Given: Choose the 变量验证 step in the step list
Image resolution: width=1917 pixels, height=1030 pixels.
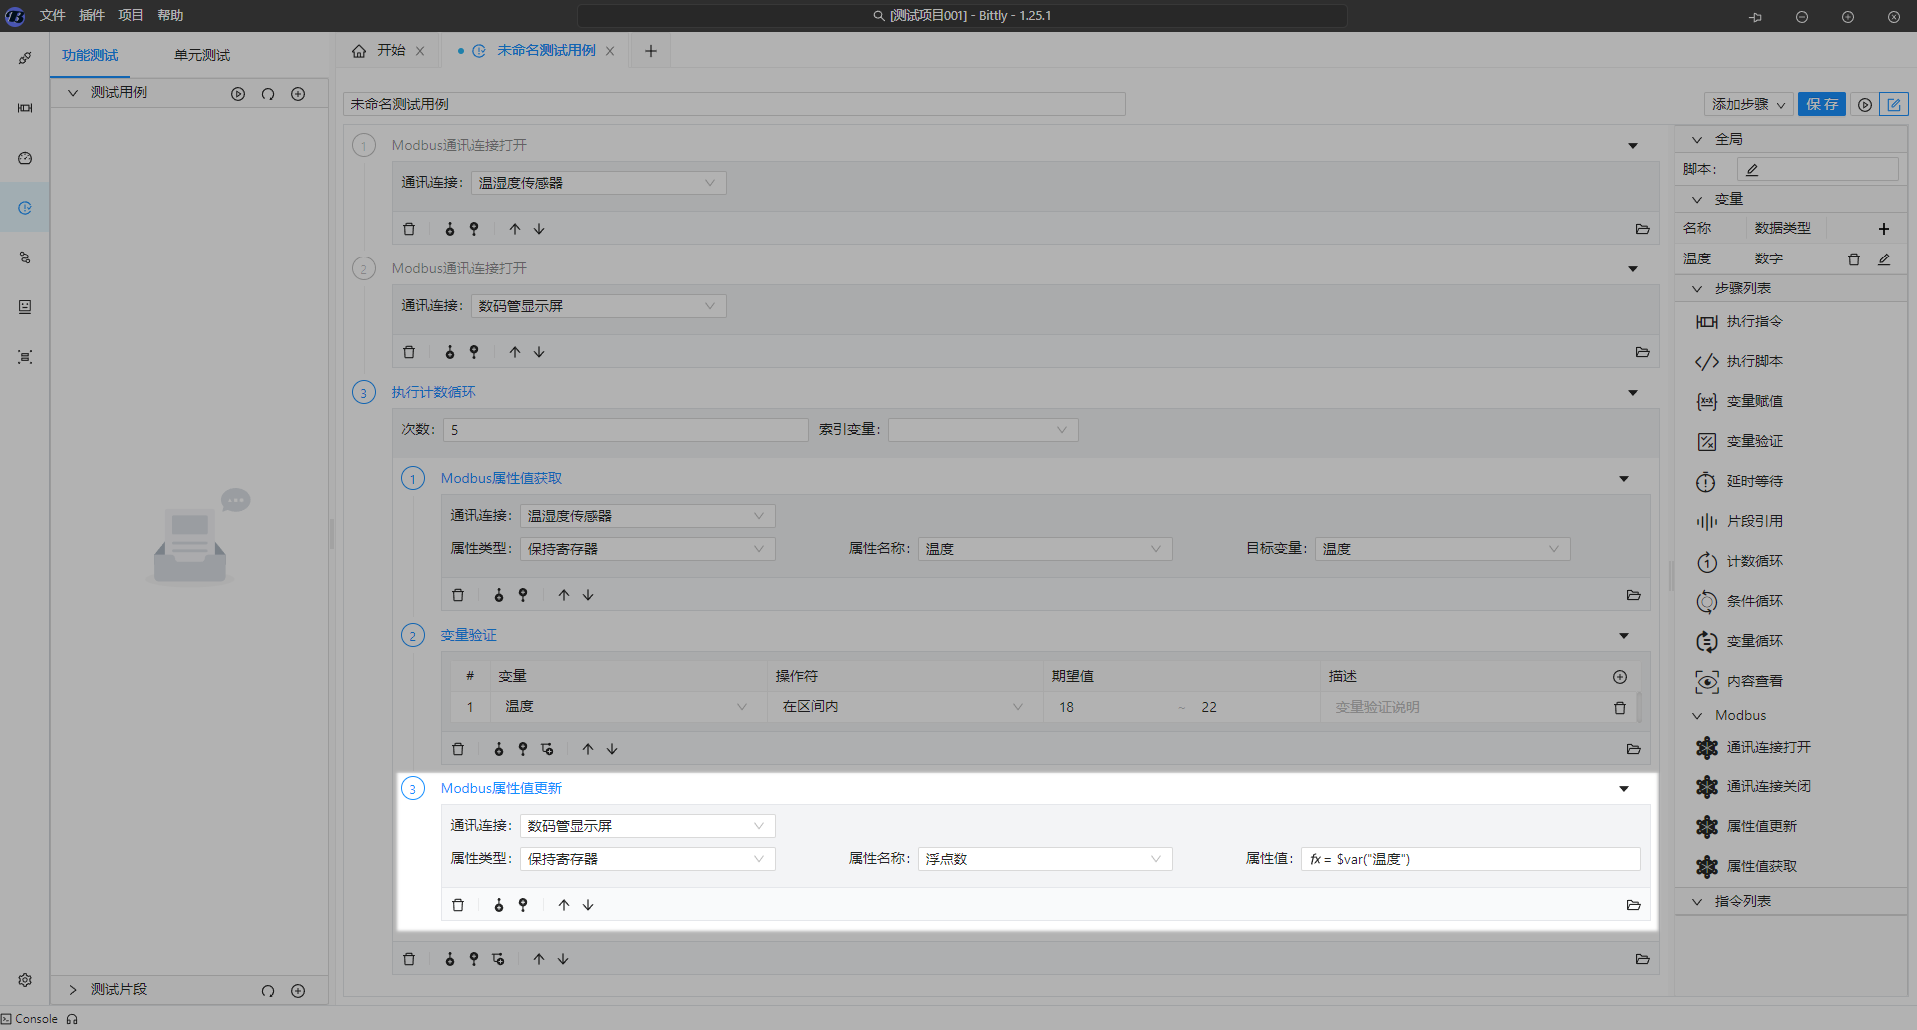Looking at the screenshot, I should click(x=1754, y=441).
